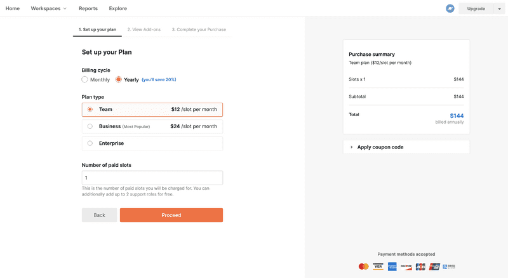Click the Proceed button
508x278 pixels.
[171, 215]
